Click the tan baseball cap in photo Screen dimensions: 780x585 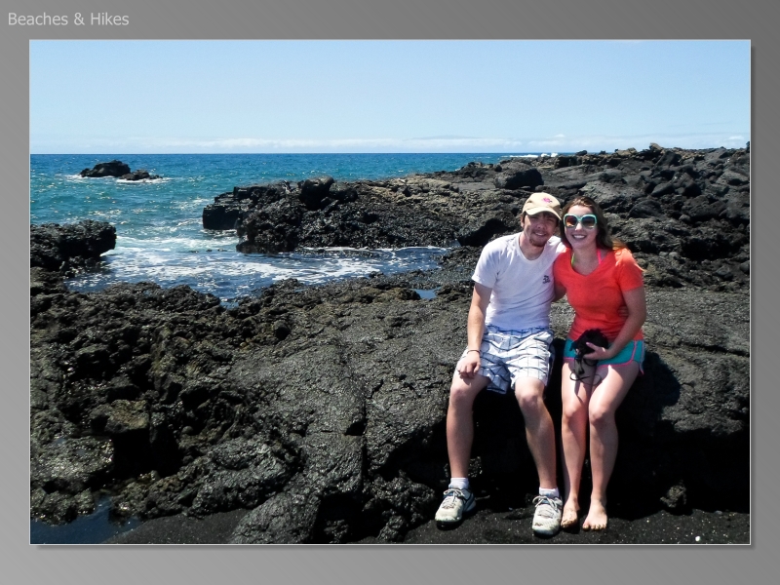pos(541,204)
